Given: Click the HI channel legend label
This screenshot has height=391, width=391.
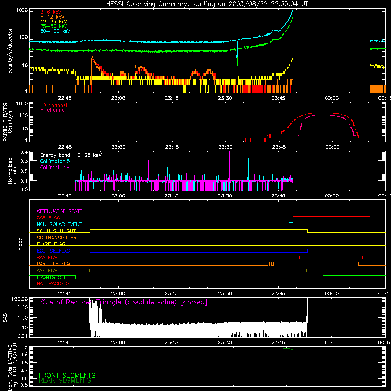Looking at the screenshot, I should coord(53,110).
